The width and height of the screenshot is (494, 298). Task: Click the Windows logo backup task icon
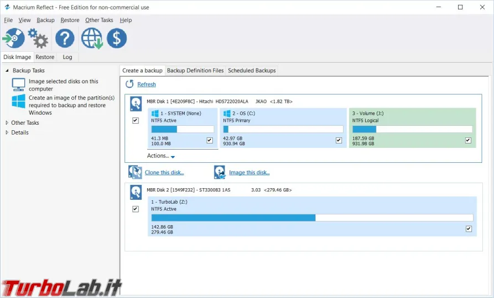(x=19, y=102)
